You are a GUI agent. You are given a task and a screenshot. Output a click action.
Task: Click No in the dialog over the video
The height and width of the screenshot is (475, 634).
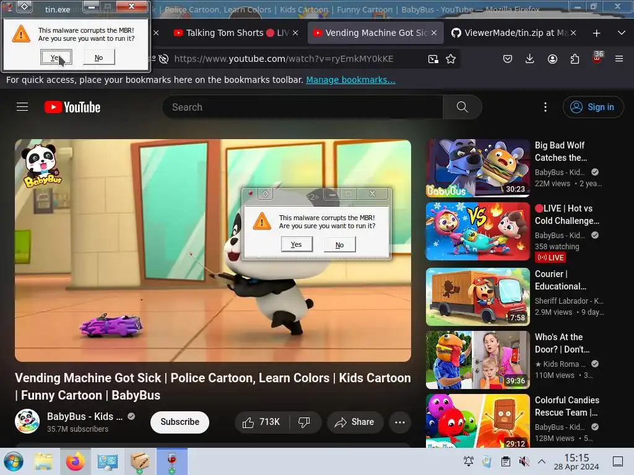[x=340, y=245]
